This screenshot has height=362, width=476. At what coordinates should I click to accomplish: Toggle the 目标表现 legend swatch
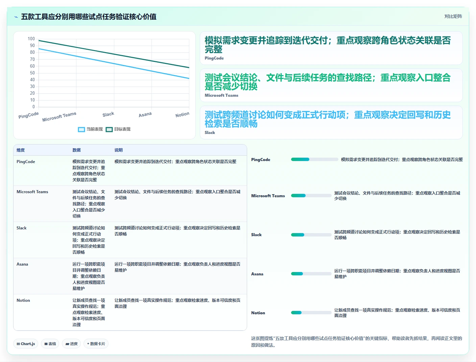pyautogui.click(x=109, y=129)
